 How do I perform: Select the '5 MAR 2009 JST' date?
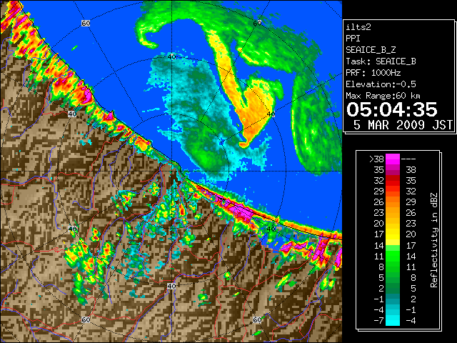pos(403,125)
